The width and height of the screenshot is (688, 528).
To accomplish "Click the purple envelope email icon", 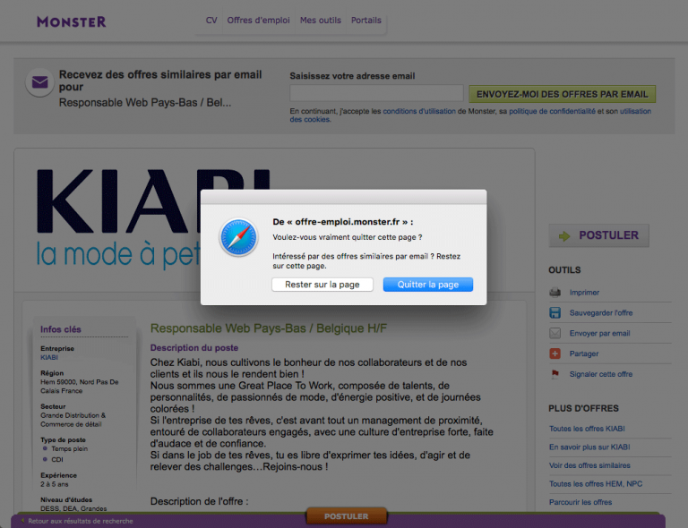I will (x=40, y=82).
